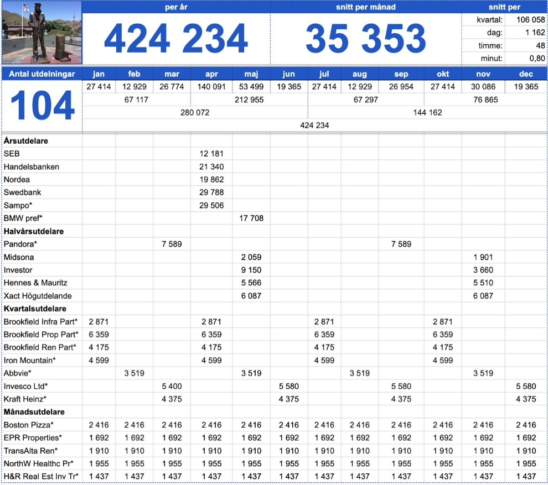Image resolution: width=548 pixels, height=485 pixels.
Task: Click Pandora's March value 7 589
Action: (172, 244)
